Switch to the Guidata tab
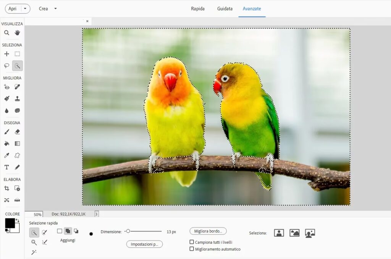Screen dimensions: 391x259 click(225, 8)
